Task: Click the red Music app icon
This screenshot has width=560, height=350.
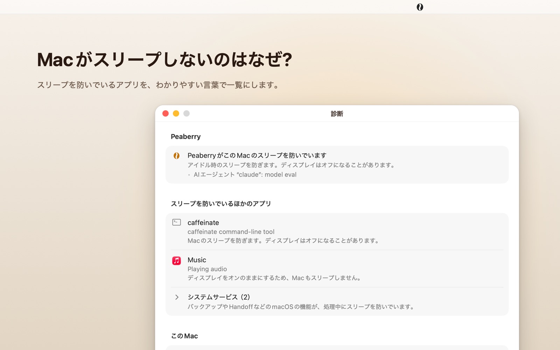Action: coord(176,260)
